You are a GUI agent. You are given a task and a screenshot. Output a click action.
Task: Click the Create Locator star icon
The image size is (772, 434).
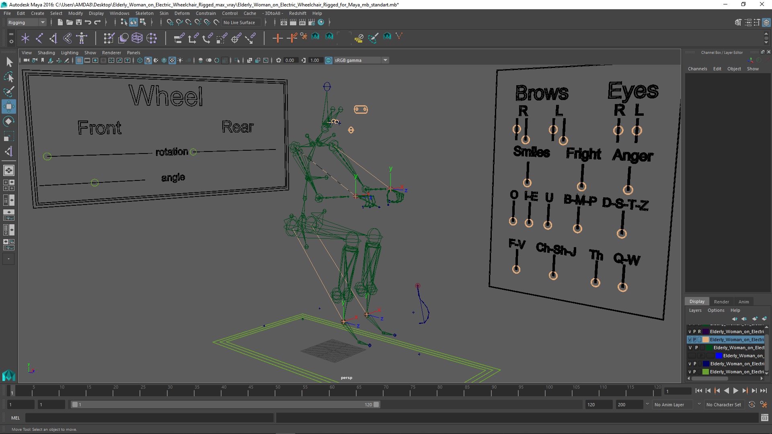25,38
